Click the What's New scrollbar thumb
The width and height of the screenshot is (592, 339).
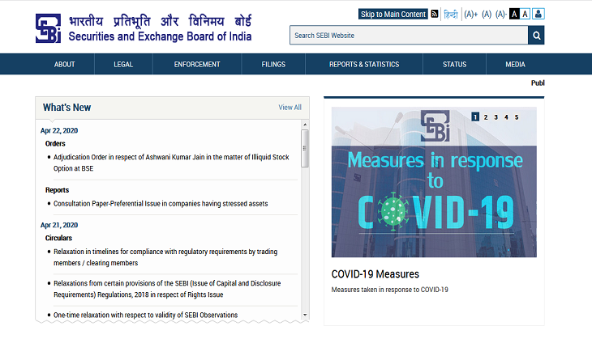pyautogui.click(x=305, y=148)
